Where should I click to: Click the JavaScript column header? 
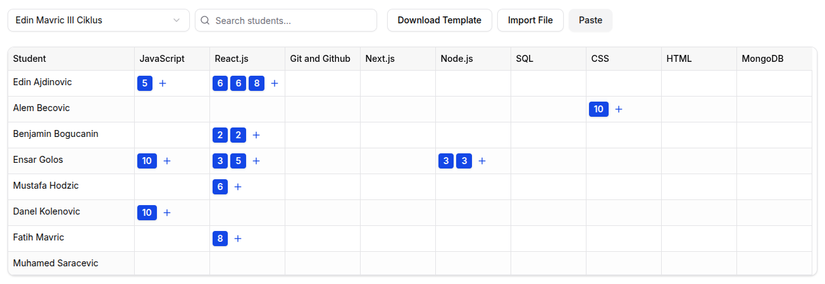[x=162, y=59]
